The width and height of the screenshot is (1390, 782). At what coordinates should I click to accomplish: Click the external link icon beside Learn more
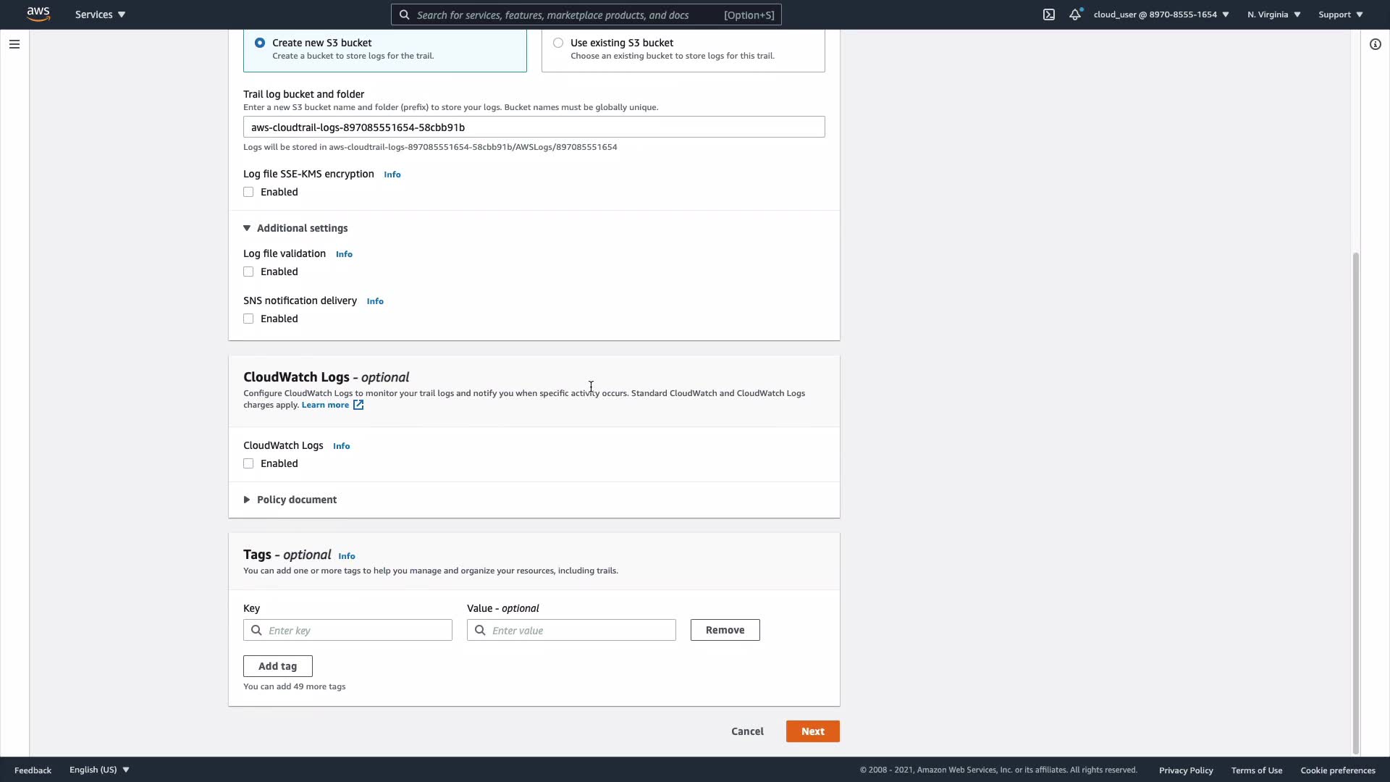click(358, 405)
